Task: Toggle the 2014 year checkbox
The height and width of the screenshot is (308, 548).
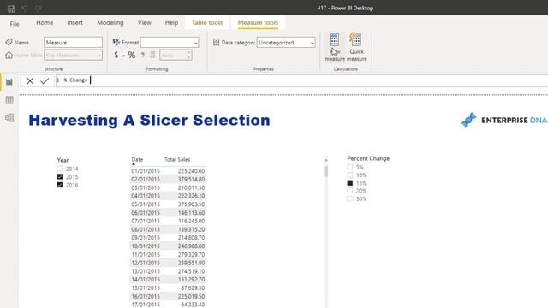Action: [x=60, y=169]
